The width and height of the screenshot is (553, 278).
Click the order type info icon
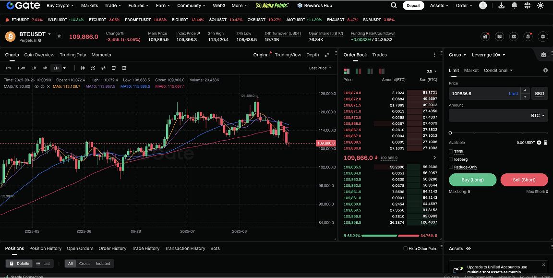[x=545, y=70]
